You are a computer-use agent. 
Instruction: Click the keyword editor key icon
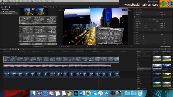click(13, 4)
